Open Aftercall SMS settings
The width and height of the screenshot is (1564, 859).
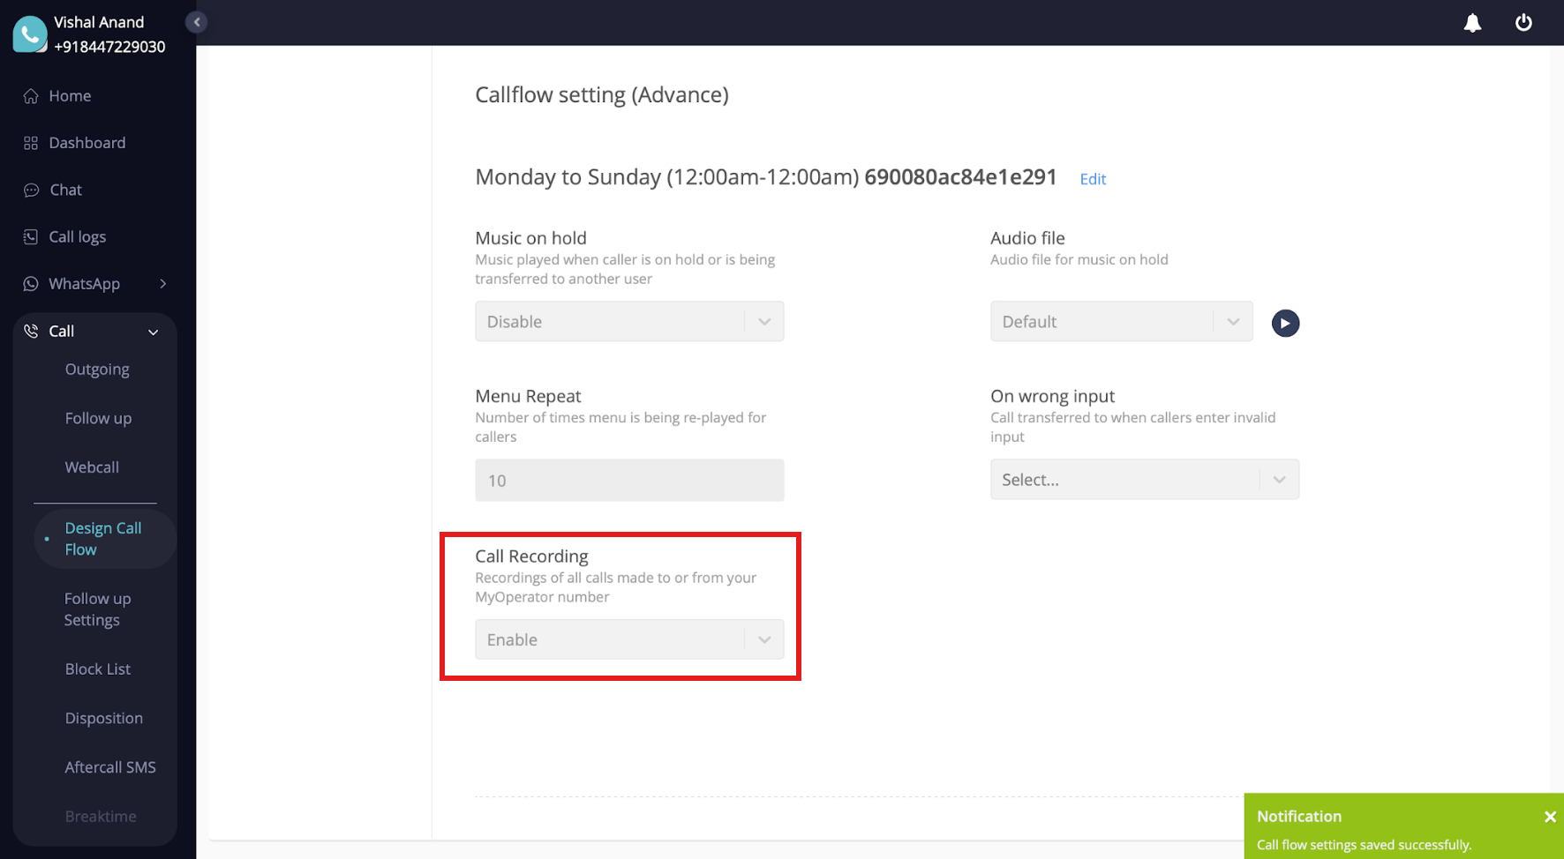pyautogui.click(x=109, y=767)
